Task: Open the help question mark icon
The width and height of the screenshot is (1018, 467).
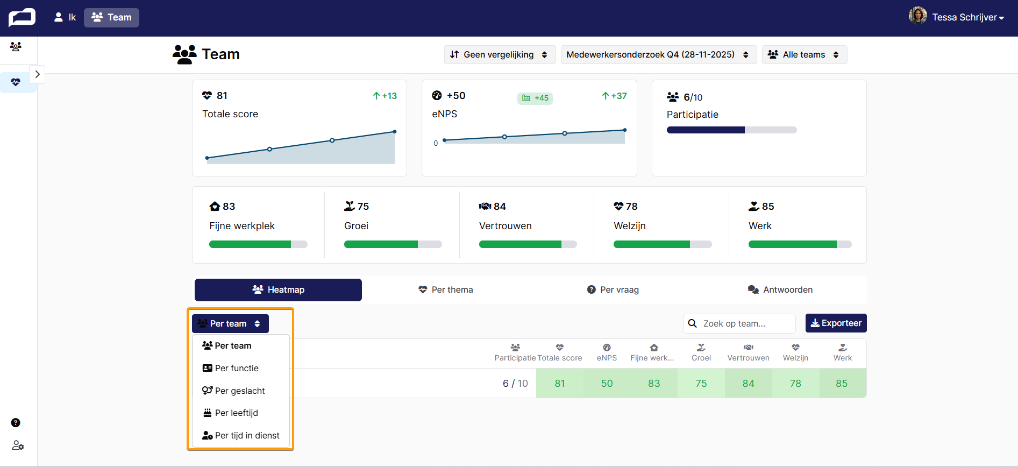Action: click(x=16, y=423)
